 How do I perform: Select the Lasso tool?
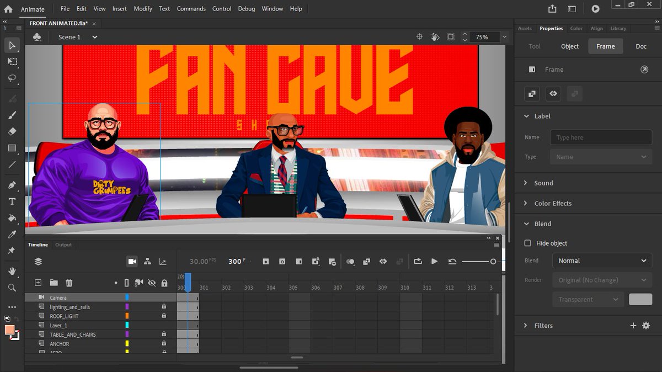(12, 78)
